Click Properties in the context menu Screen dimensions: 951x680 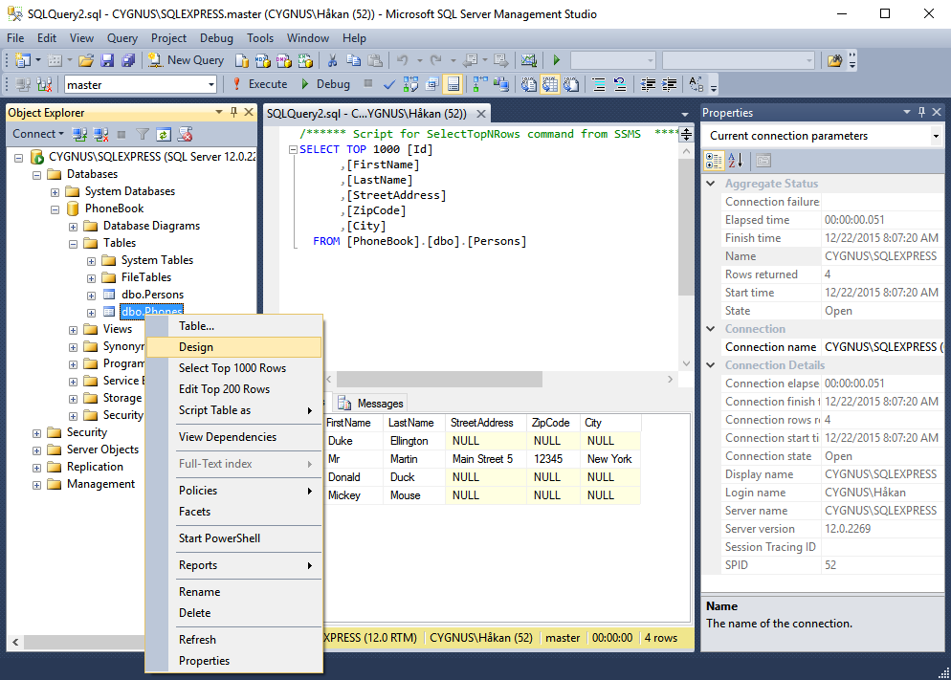coord(233,661)
